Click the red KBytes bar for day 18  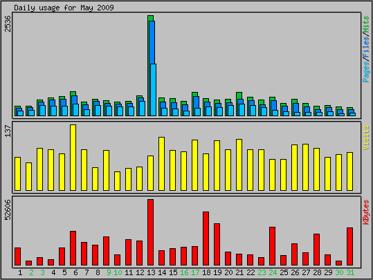(206, 239)
